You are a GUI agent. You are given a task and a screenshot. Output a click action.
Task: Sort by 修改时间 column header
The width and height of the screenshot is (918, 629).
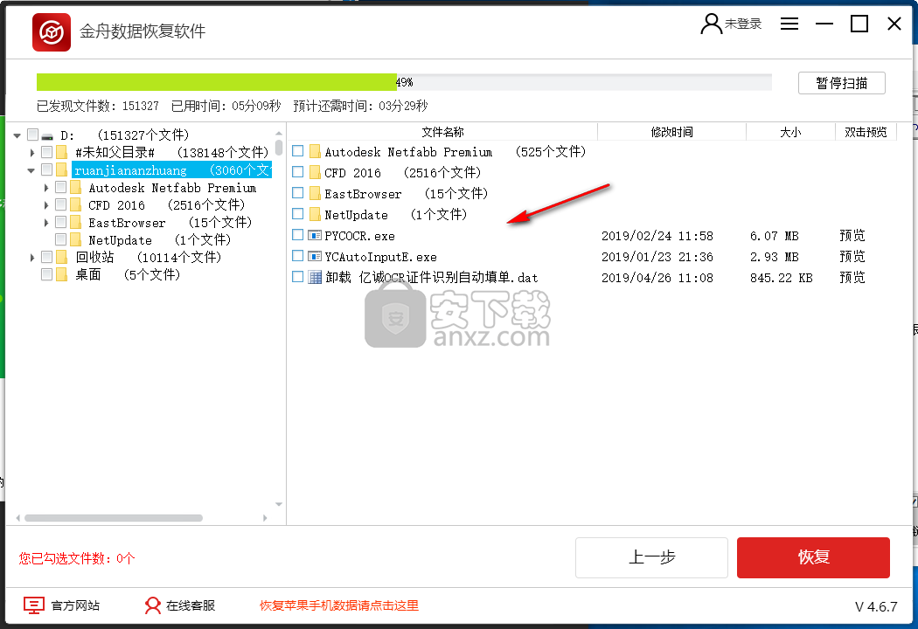pyautogui.click(x=672, y=132)
